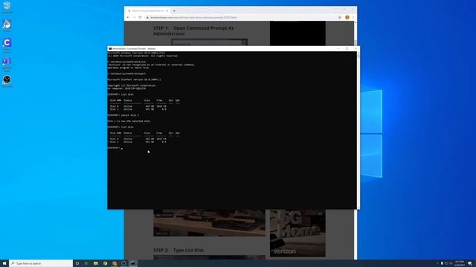Open the taskbar clock and date
This screenshot has width=476, height=267.
click(460, 263)
